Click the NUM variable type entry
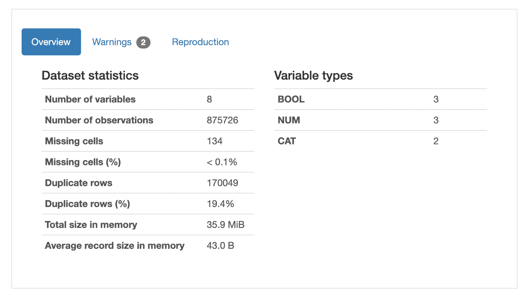This screenshot has height=300, width=531. (289, 120)
